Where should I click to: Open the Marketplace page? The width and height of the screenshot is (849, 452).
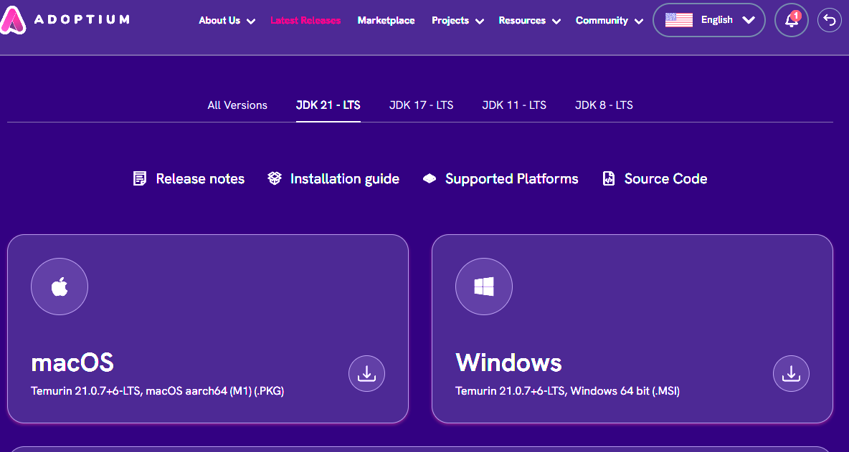pyautogui.click(x=386, y=21)
